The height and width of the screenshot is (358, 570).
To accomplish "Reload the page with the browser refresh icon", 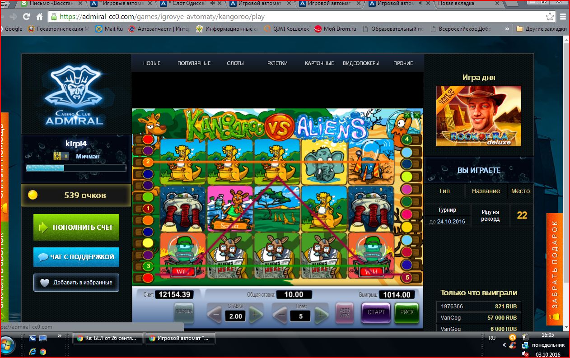I will point(26,17).
